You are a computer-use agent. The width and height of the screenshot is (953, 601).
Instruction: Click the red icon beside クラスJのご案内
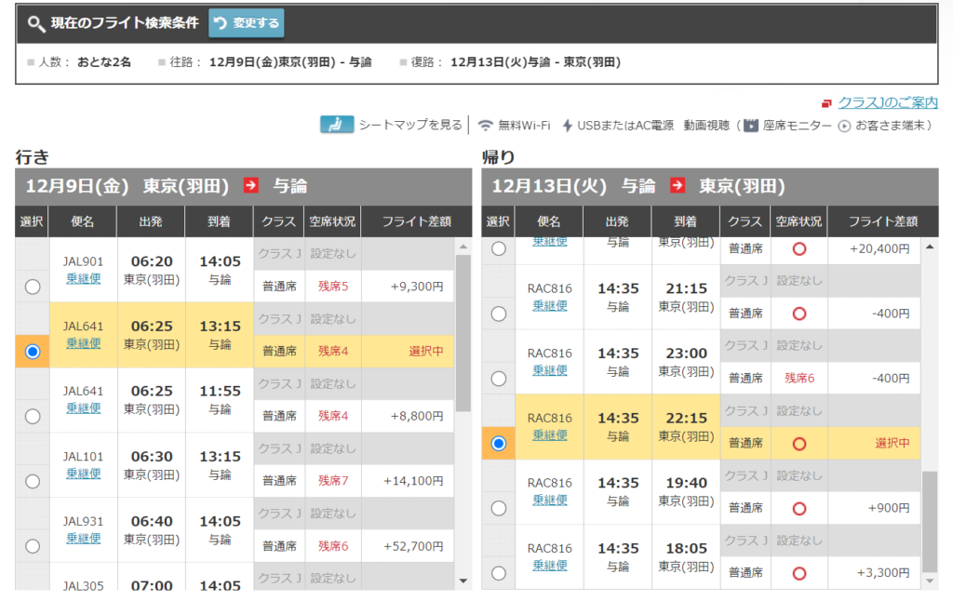(826, 104)
